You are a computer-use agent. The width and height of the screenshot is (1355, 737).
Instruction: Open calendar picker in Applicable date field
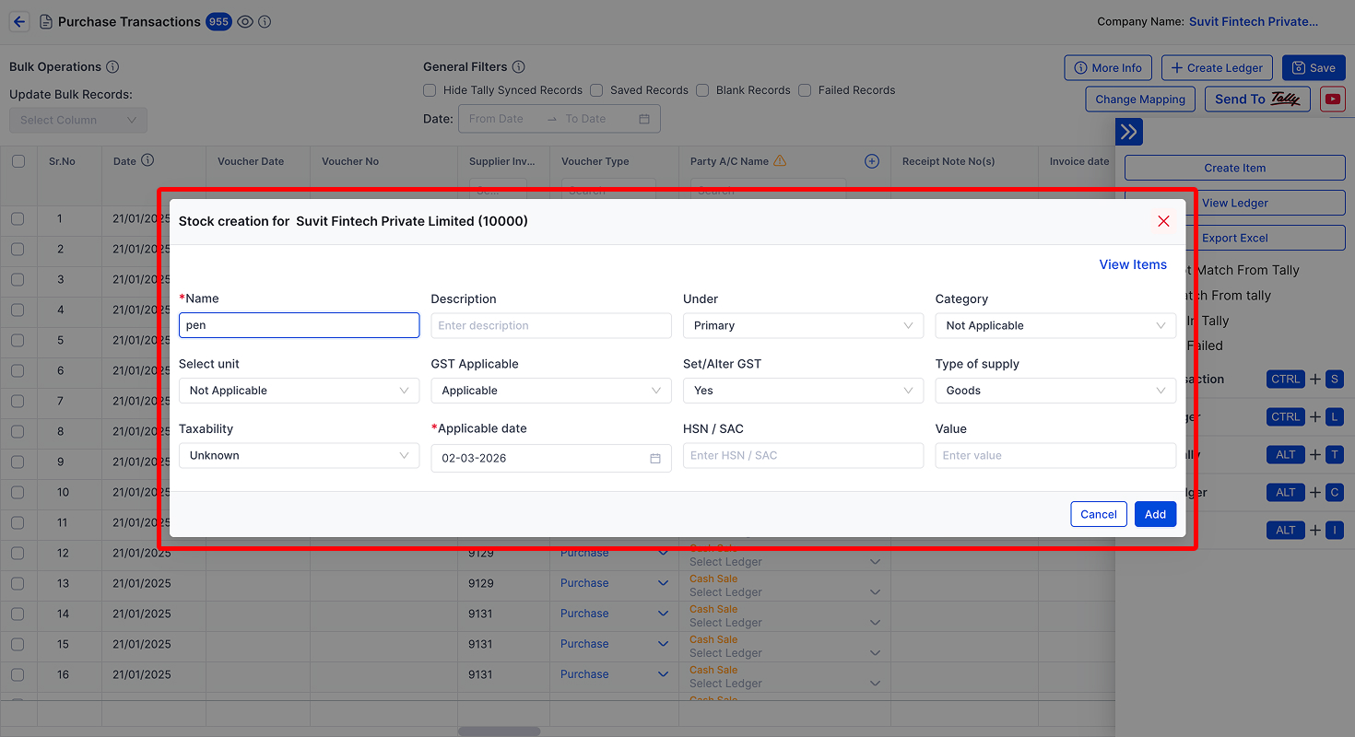coord(655,458)
